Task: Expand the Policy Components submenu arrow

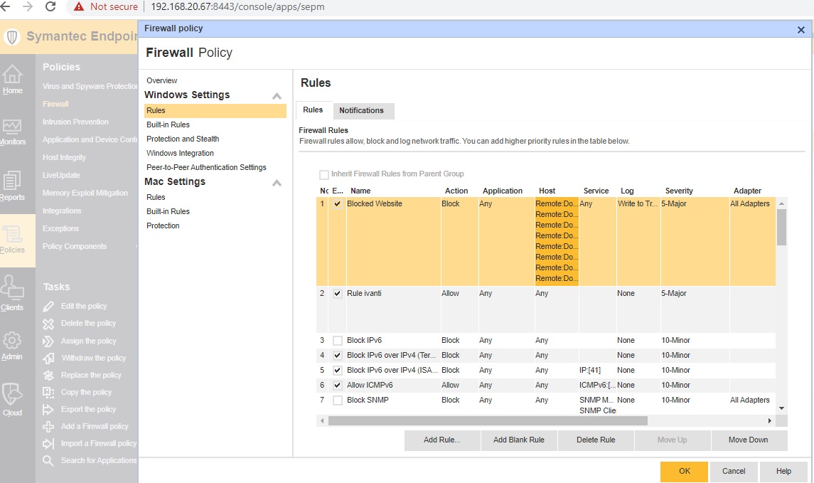Action: click(136, 247)
